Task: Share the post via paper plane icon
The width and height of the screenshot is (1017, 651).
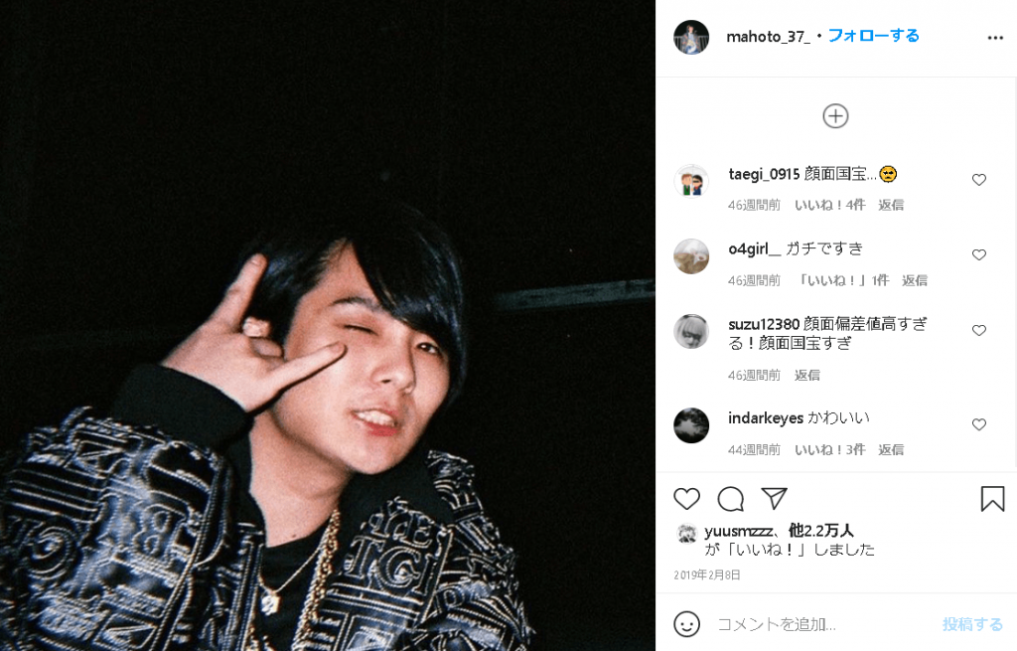Action: click(x=774, y=498)
